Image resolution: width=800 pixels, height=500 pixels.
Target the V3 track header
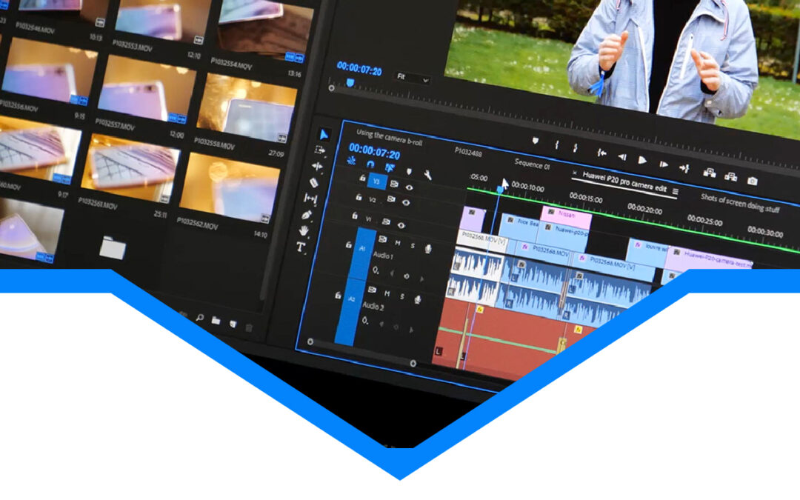(x=376, y=181)
